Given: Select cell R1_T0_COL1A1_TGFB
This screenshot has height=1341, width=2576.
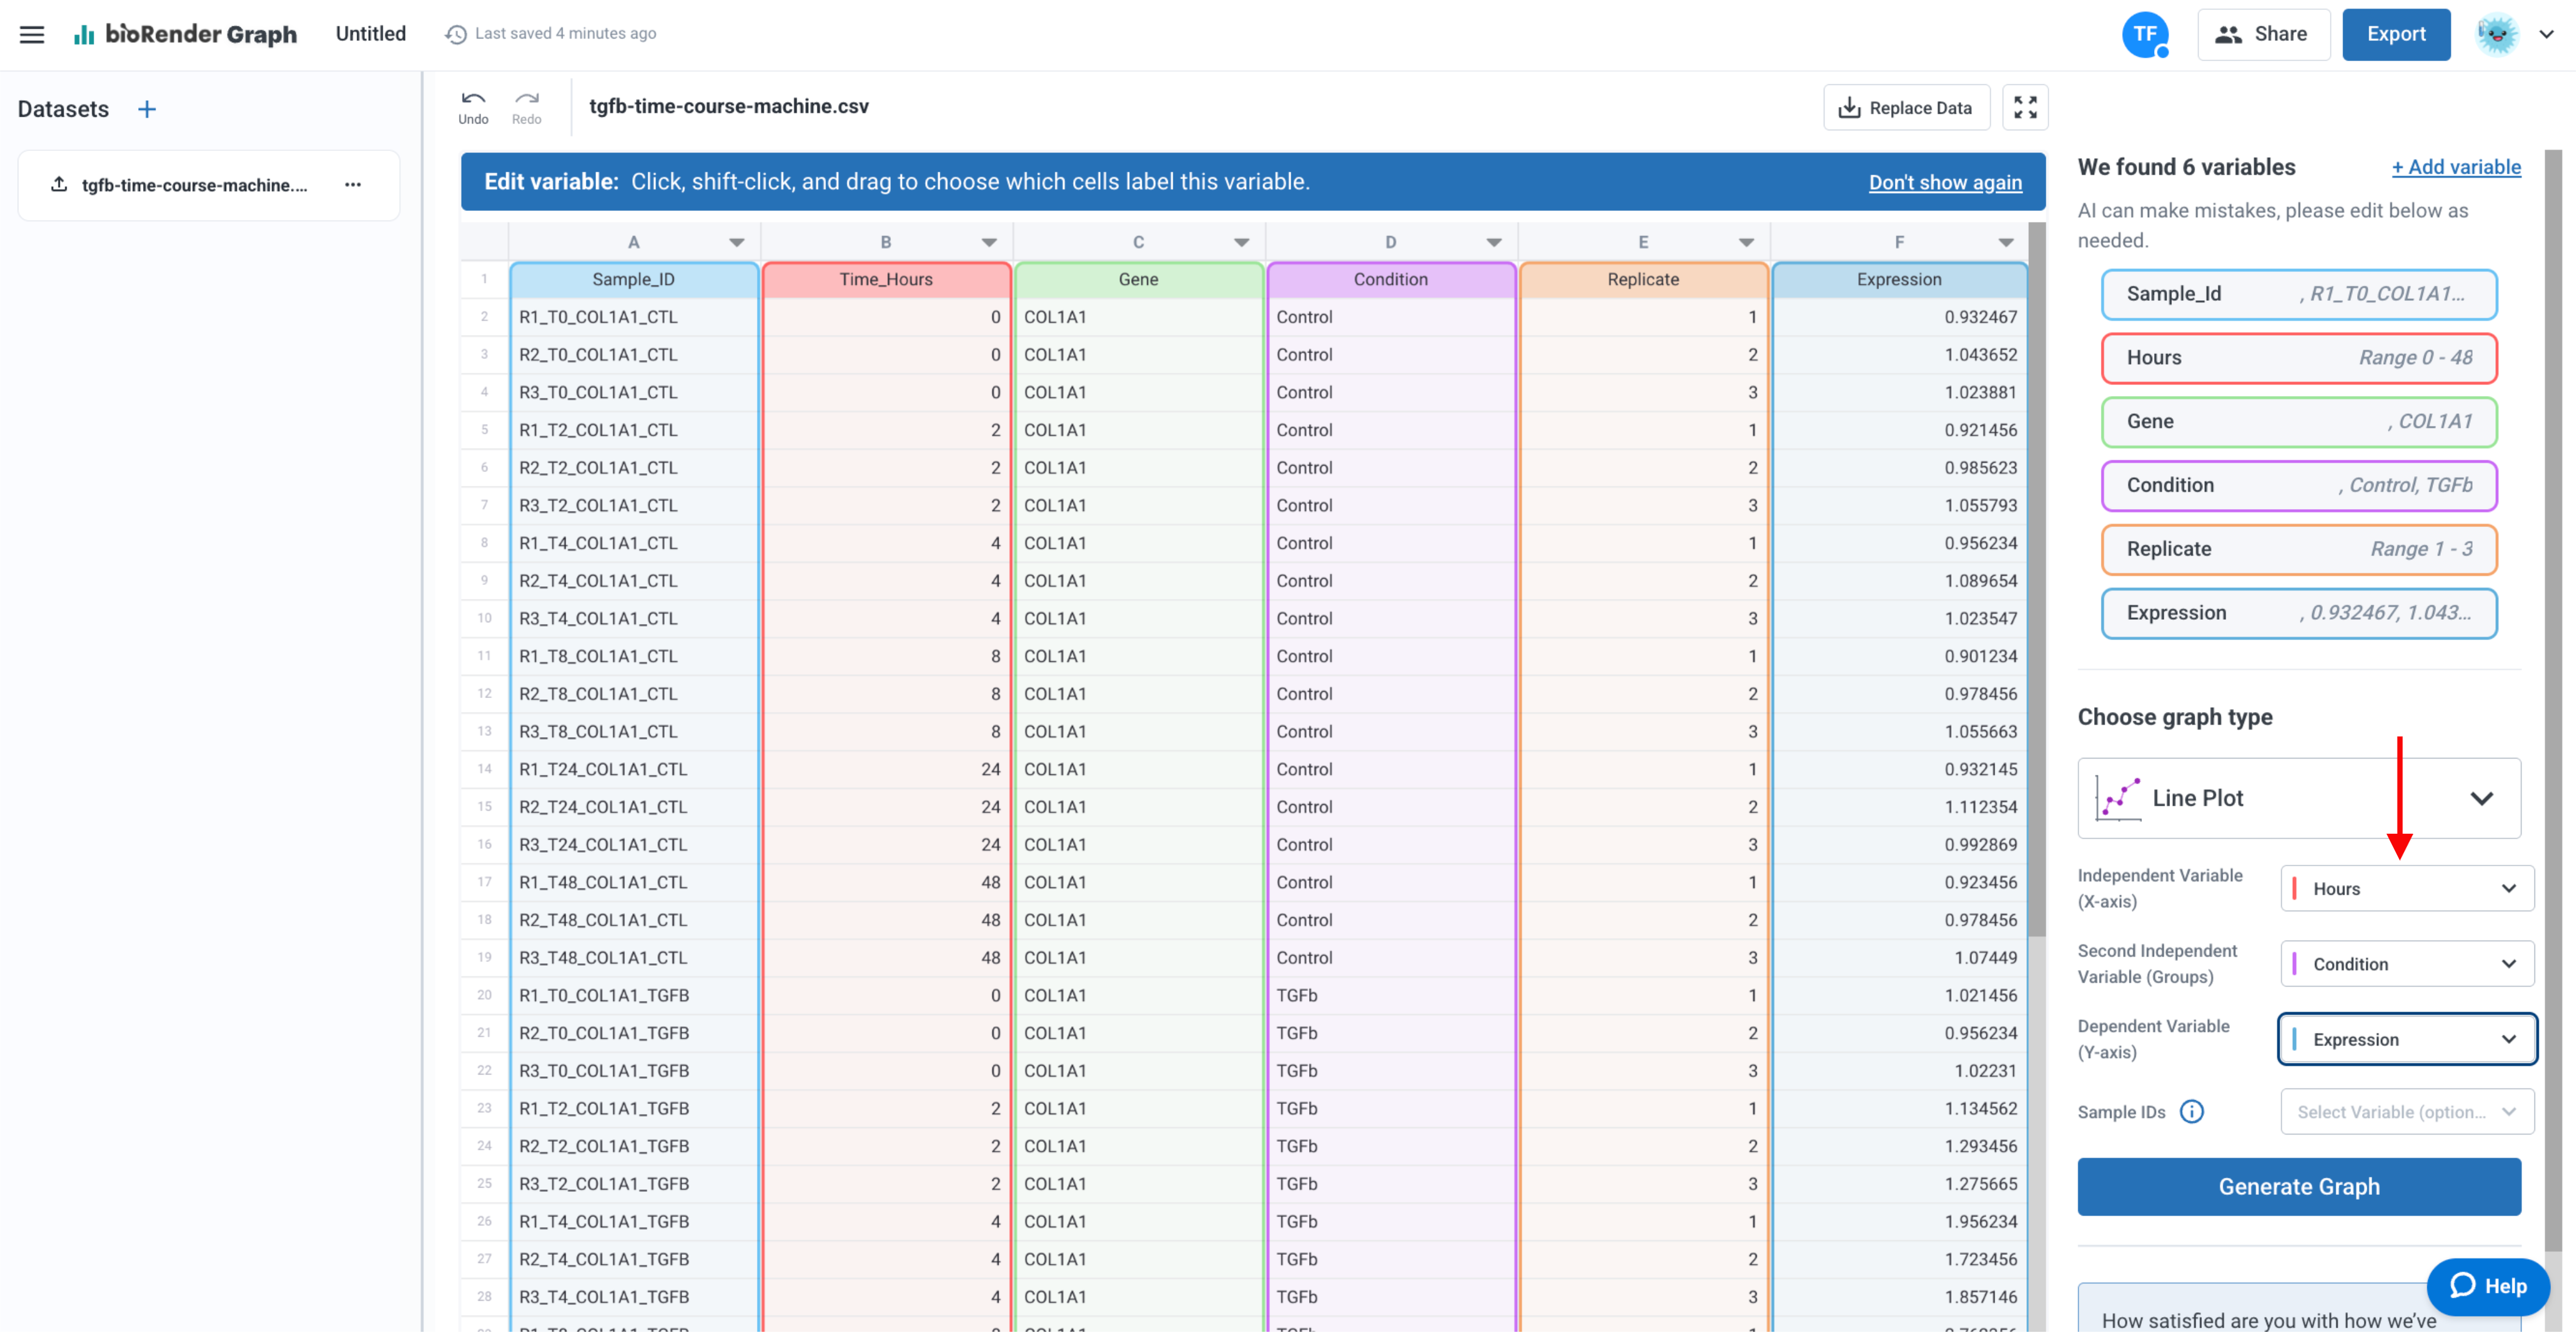Looking at the screenshot, I should pos(633,995).
